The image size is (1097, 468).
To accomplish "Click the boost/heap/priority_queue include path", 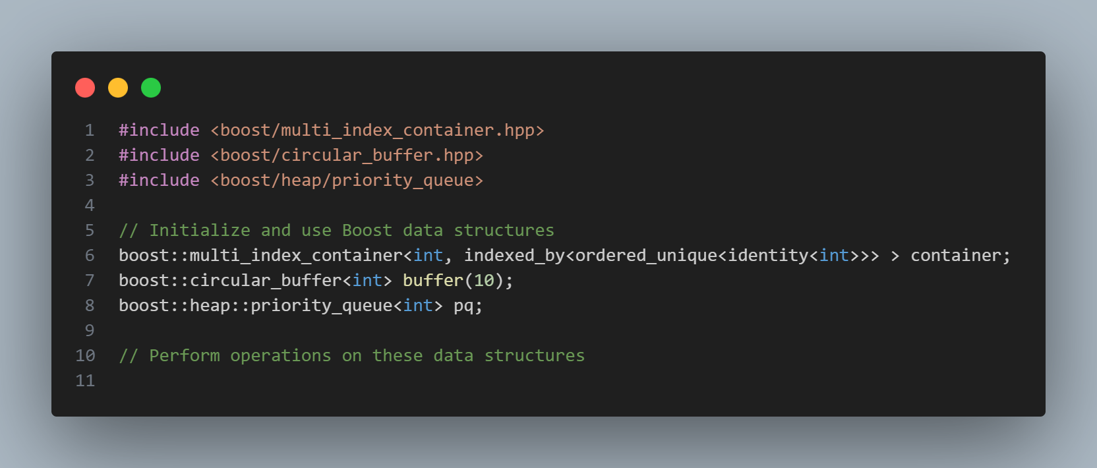I will pos(347,180).
